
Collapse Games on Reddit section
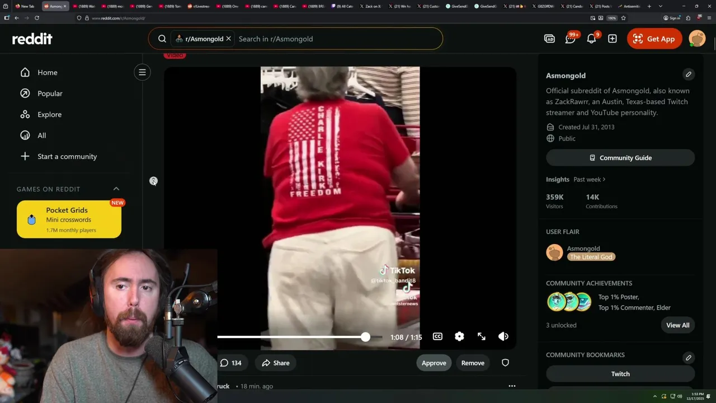pos(116,189)
